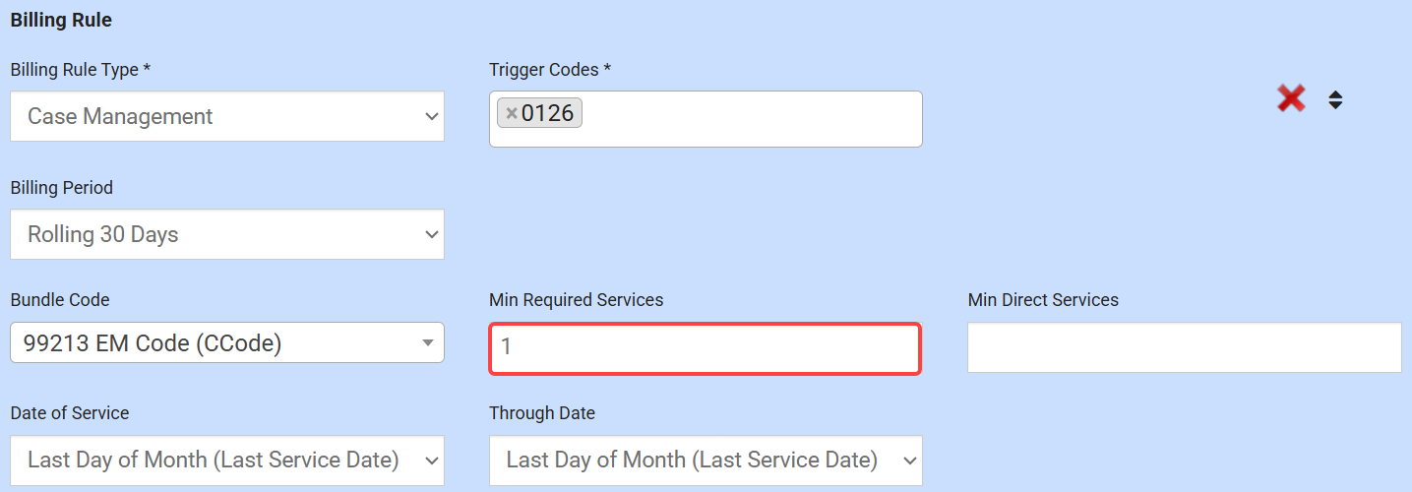This screenshot has height=492, width=1412.
Task: Expand the Through Date dropdown
Action: 706,460
